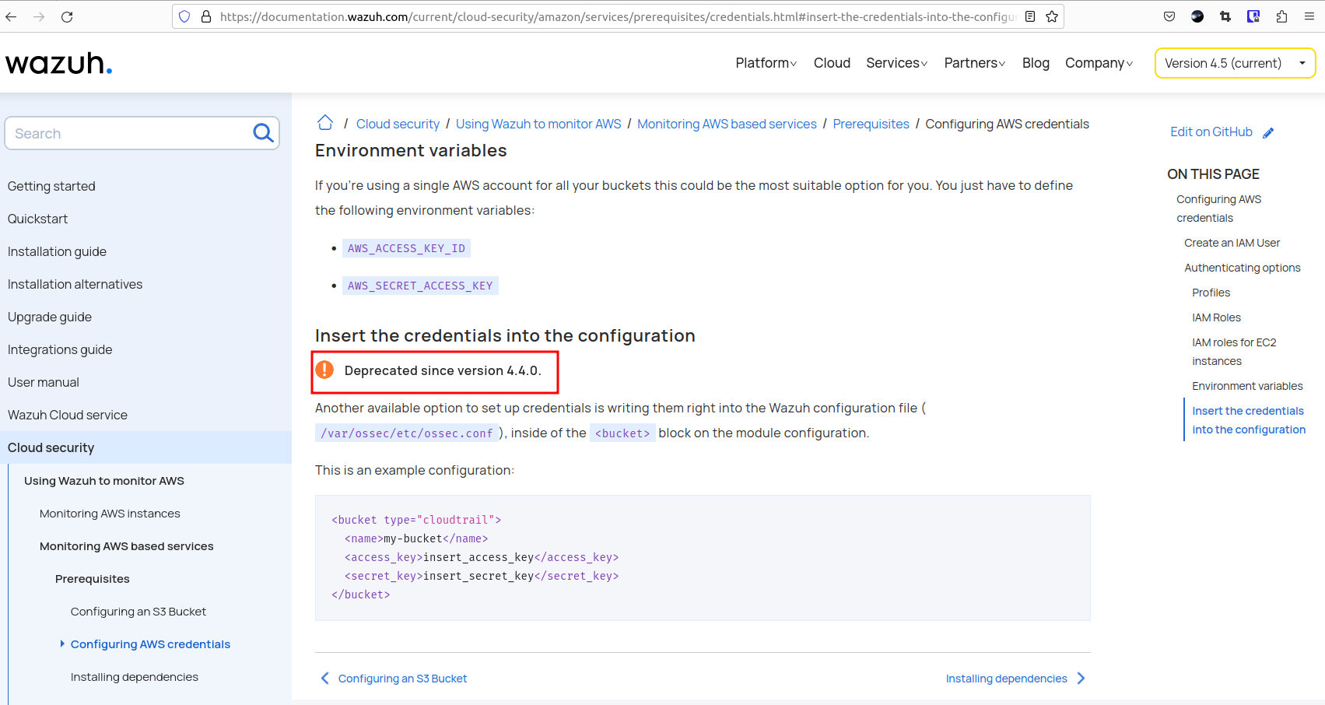Jump to Create an IAM User section
1325x705 pixels.
click(x=1232, y=243)
